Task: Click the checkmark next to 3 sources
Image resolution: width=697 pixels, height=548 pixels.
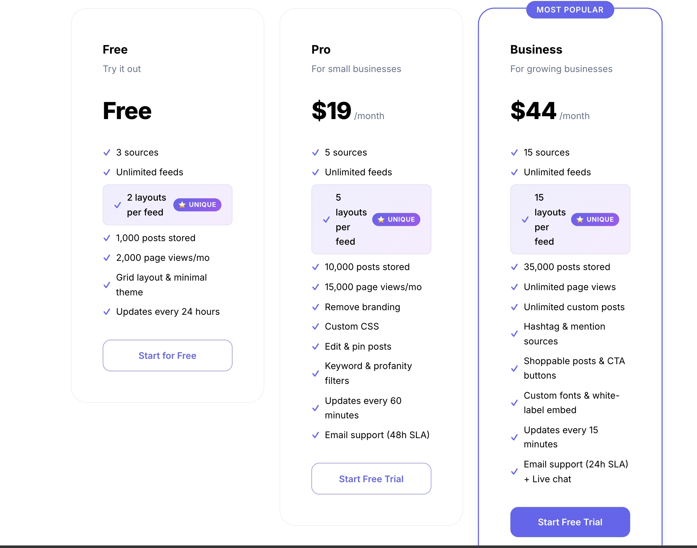Action: (107, 152)
